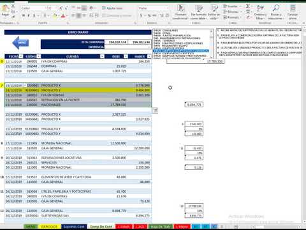The height and width of the screenshot is (230, 306).
Task: Select PRODUCTO Y yellow highlighted row
Action: coord(78,90)
